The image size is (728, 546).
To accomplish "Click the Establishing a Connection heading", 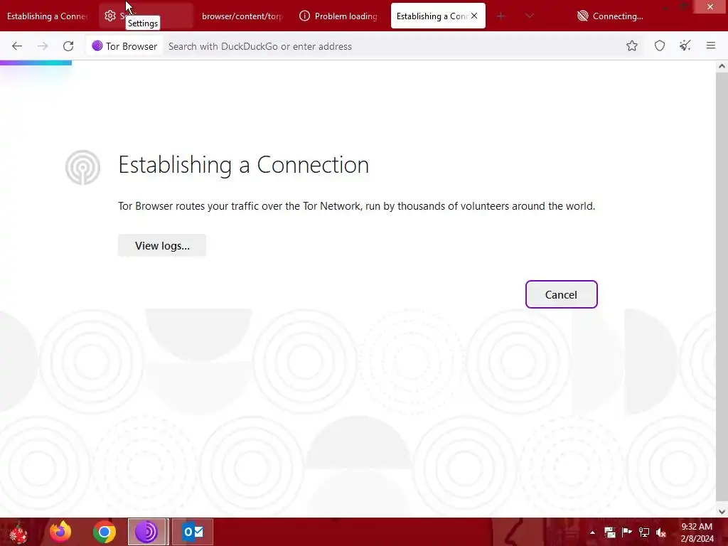I will point(243,164).
